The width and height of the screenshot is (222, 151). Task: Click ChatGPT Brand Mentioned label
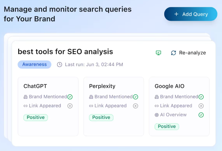48,97
